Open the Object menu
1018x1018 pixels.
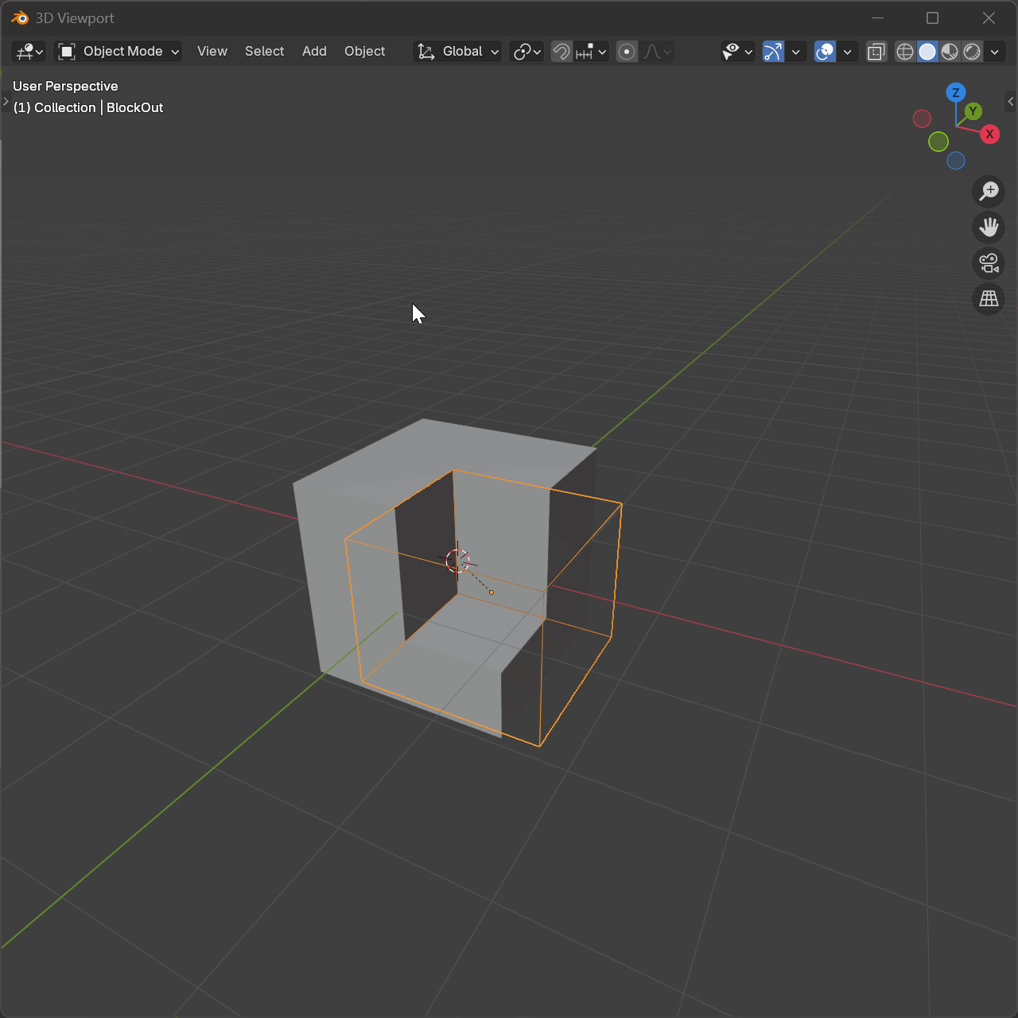click(364, 51)
